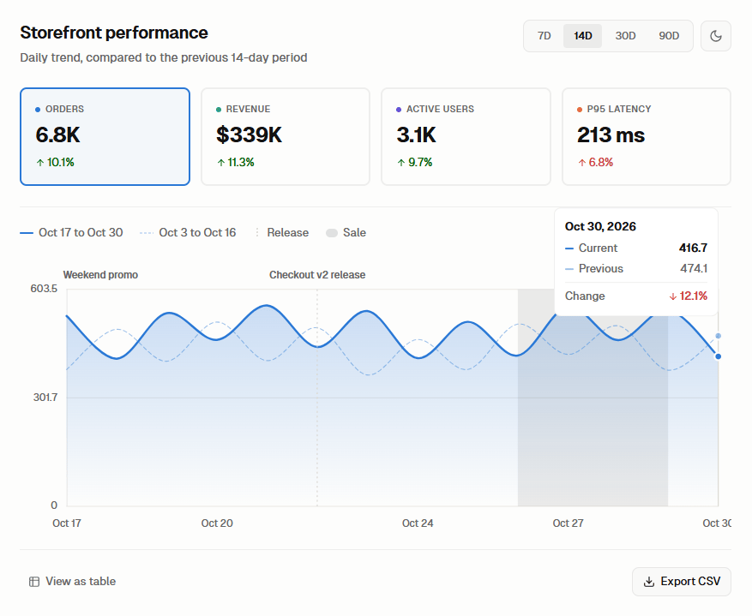Click the 9.7% active users change
This screenshot has width=752, height=616.
[415, 163]
